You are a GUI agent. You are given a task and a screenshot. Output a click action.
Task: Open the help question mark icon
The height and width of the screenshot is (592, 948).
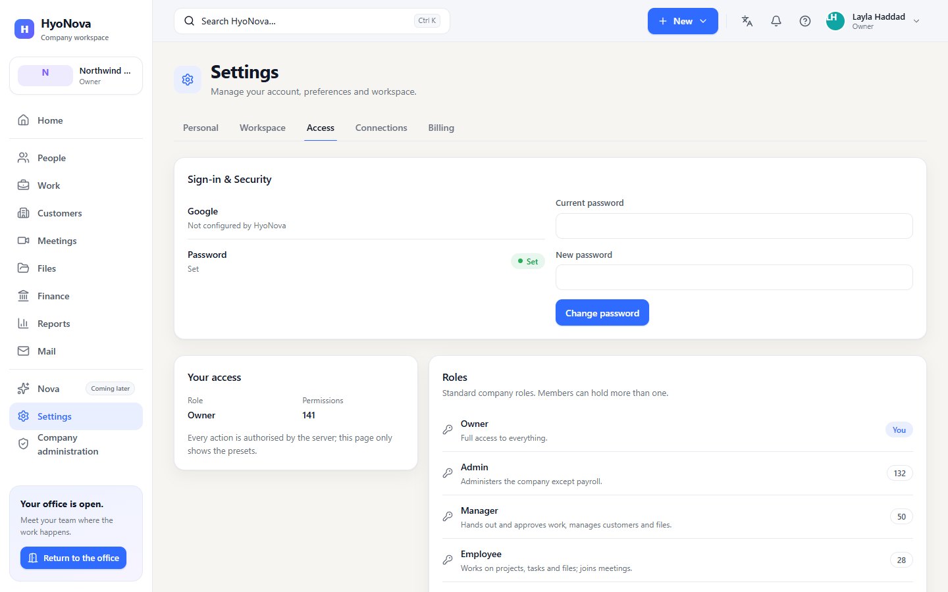click(x=805, y=21)
